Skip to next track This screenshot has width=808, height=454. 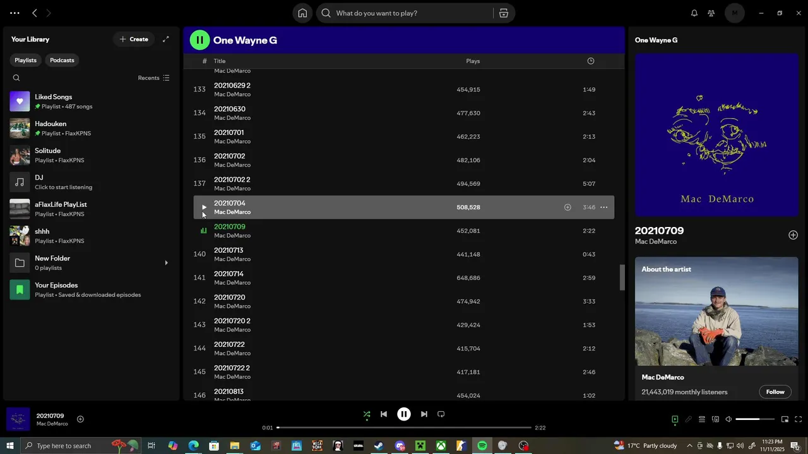pos(424,414)
